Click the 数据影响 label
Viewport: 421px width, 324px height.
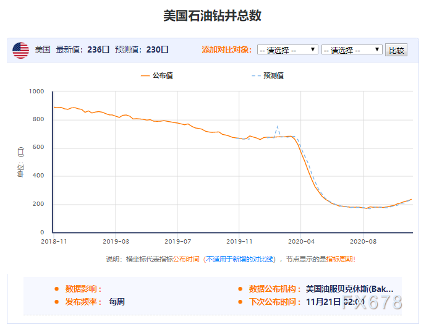tap(83, 289)
